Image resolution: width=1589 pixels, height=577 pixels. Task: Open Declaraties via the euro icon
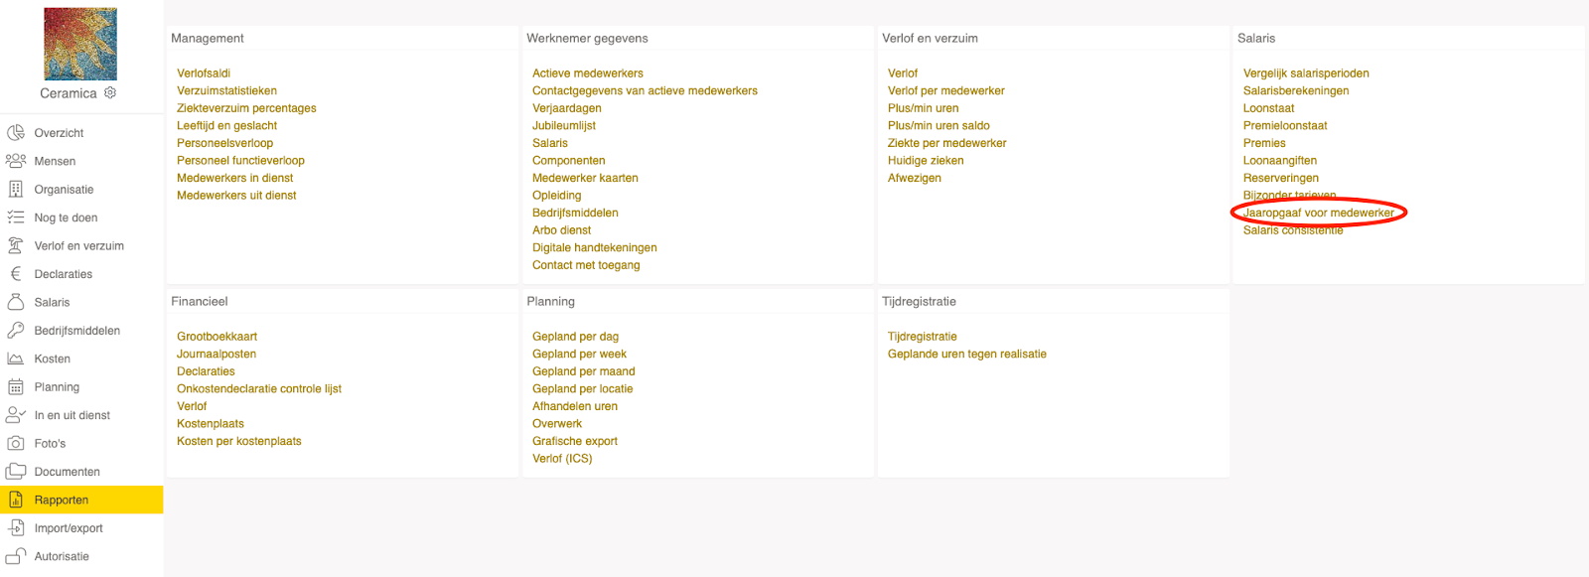[16, 274]
